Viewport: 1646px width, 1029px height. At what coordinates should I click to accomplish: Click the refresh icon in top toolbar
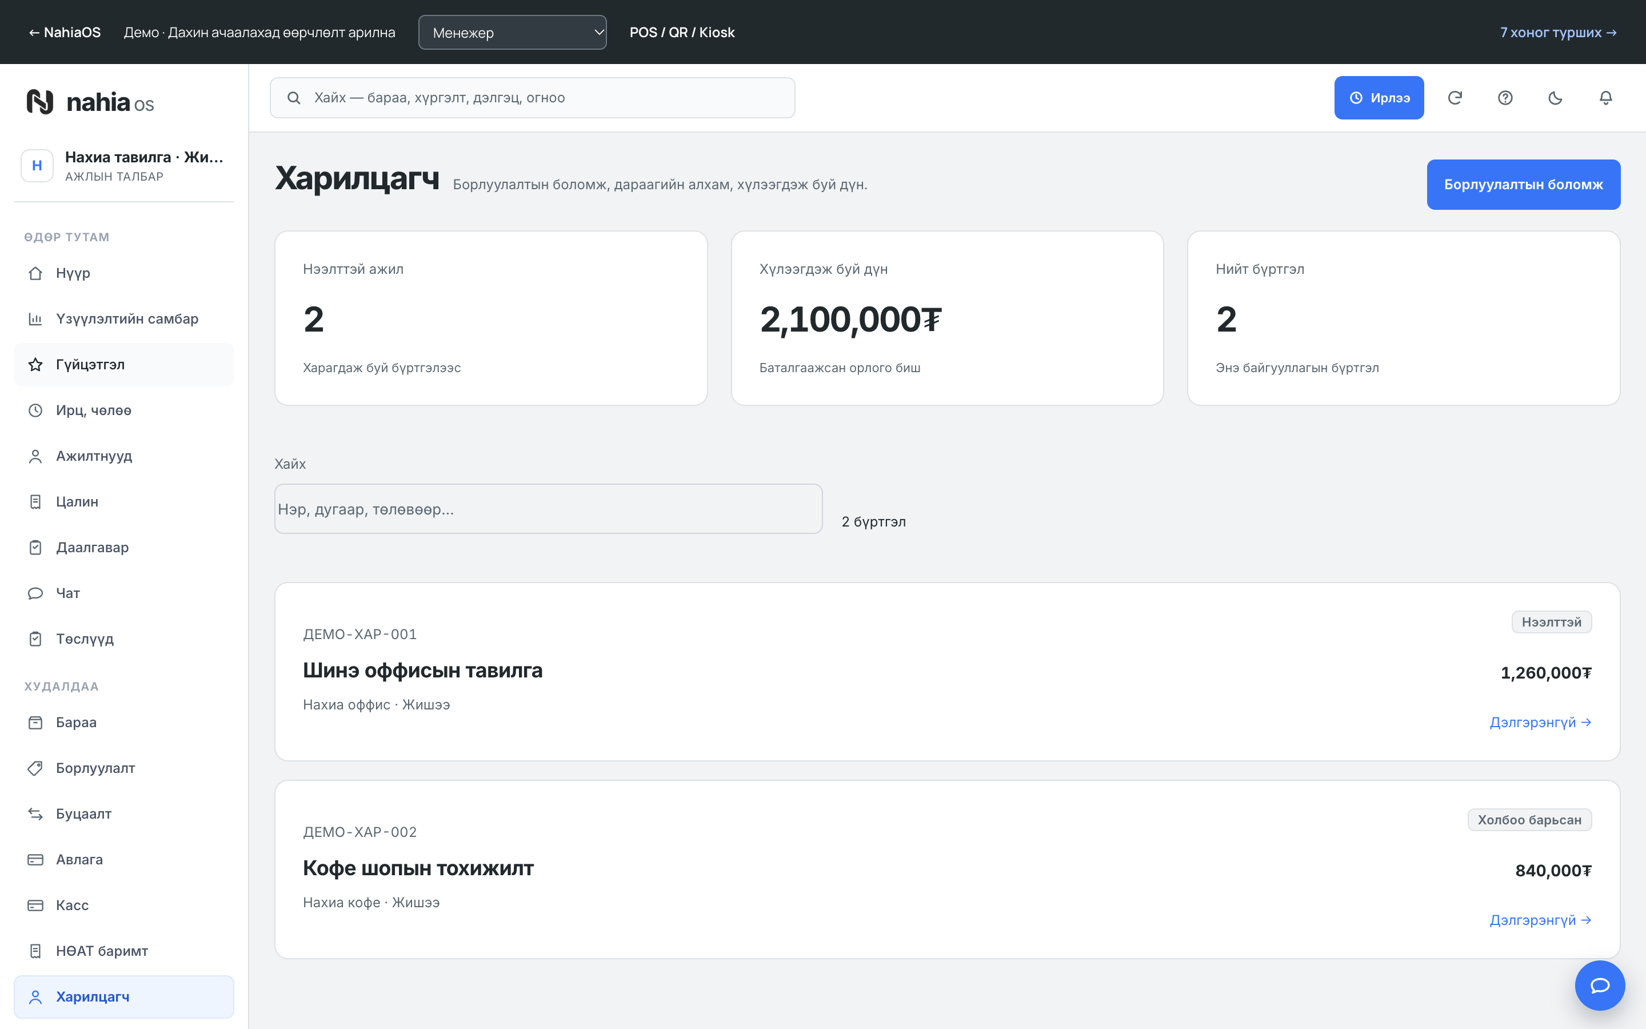coord(1455,98)
